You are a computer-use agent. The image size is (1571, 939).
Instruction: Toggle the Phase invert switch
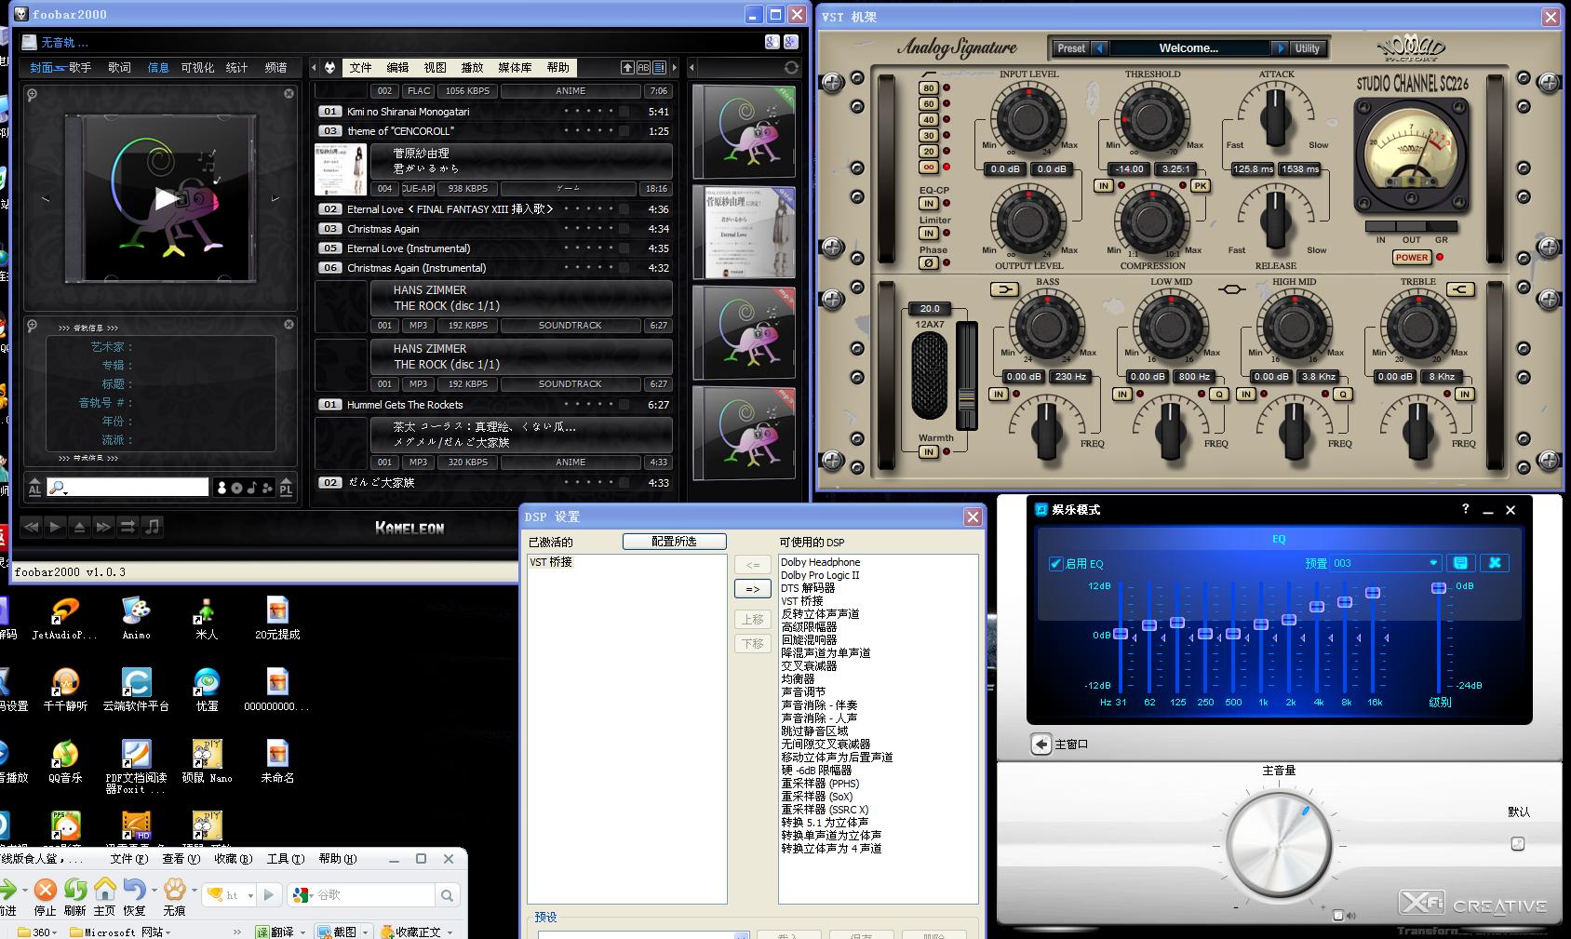tap(928, 263)
